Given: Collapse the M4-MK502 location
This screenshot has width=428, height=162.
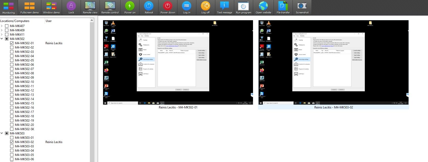Looking at the screenshot, I should [x=2, y=39].
